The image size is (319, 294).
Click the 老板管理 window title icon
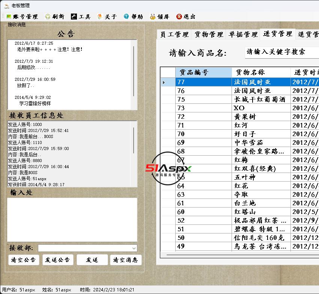tap(7, 6)
